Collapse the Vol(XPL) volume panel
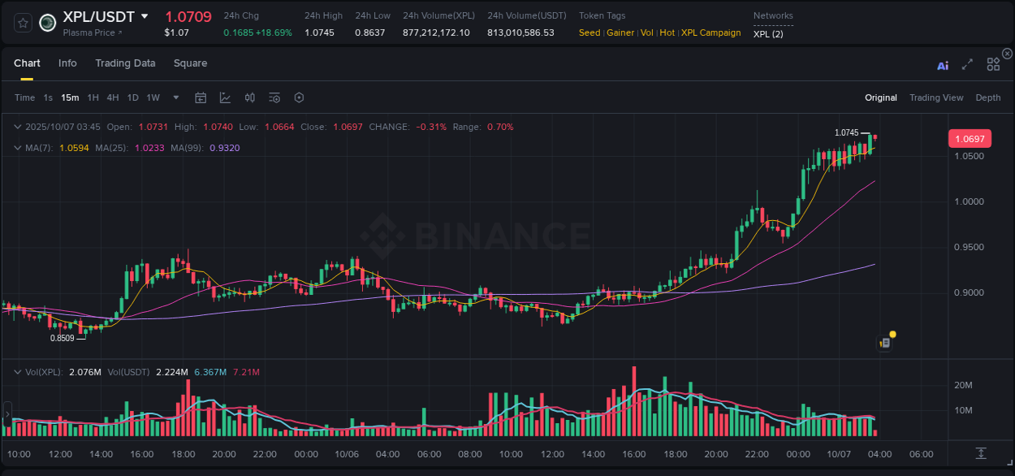 pos(18,371)
